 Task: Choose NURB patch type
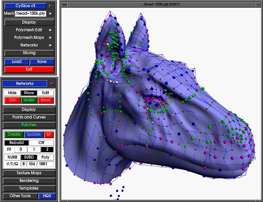tap(12, 157)
